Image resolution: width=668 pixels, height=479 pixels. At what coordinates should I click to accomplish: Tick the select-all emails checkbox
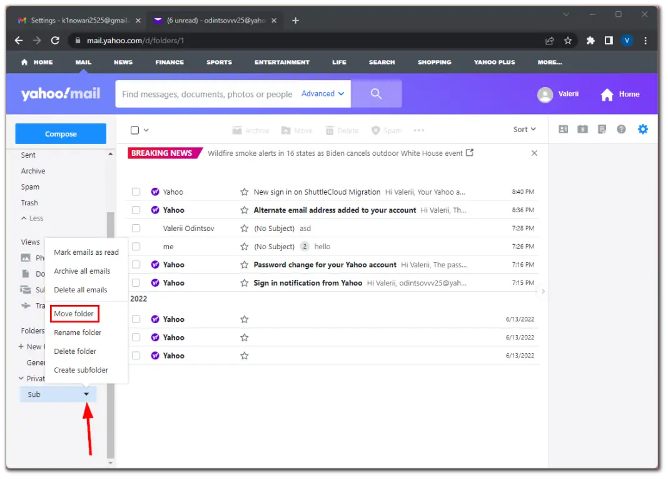point(134,130)
